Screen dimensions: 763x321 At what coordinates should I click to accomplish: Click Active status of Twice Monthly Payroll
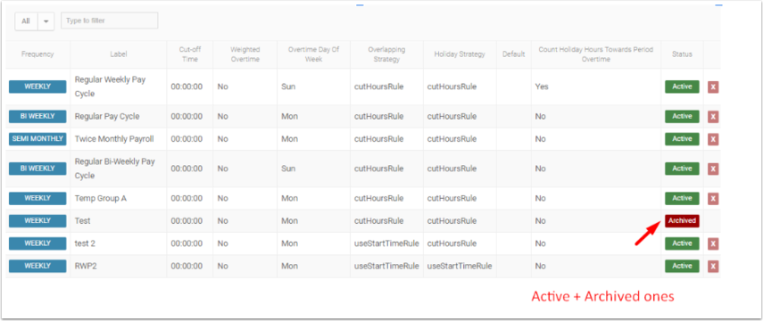(x=682, y=138)
